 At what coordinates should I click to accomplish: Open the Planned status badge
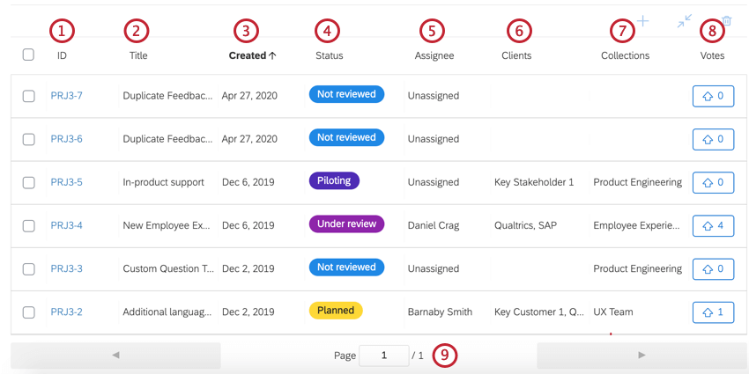pyautogui.click(x=336, y=311)
